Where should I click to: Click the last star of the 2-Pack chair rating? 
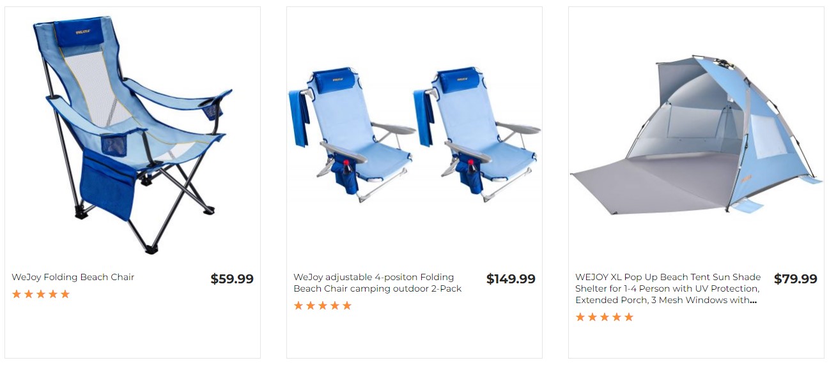[x=347, y=306]
